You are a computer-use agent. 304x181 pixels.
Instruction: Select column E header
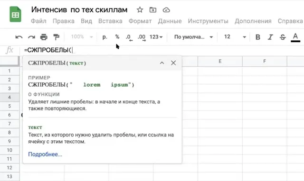click(x=220, y=61)
